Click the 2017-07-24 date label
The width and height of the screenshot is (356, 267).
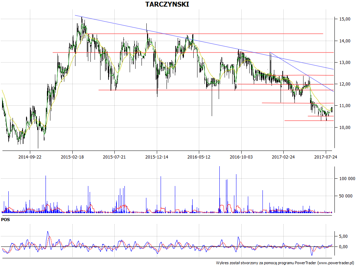pyautogui.click(x=325, y=157)
